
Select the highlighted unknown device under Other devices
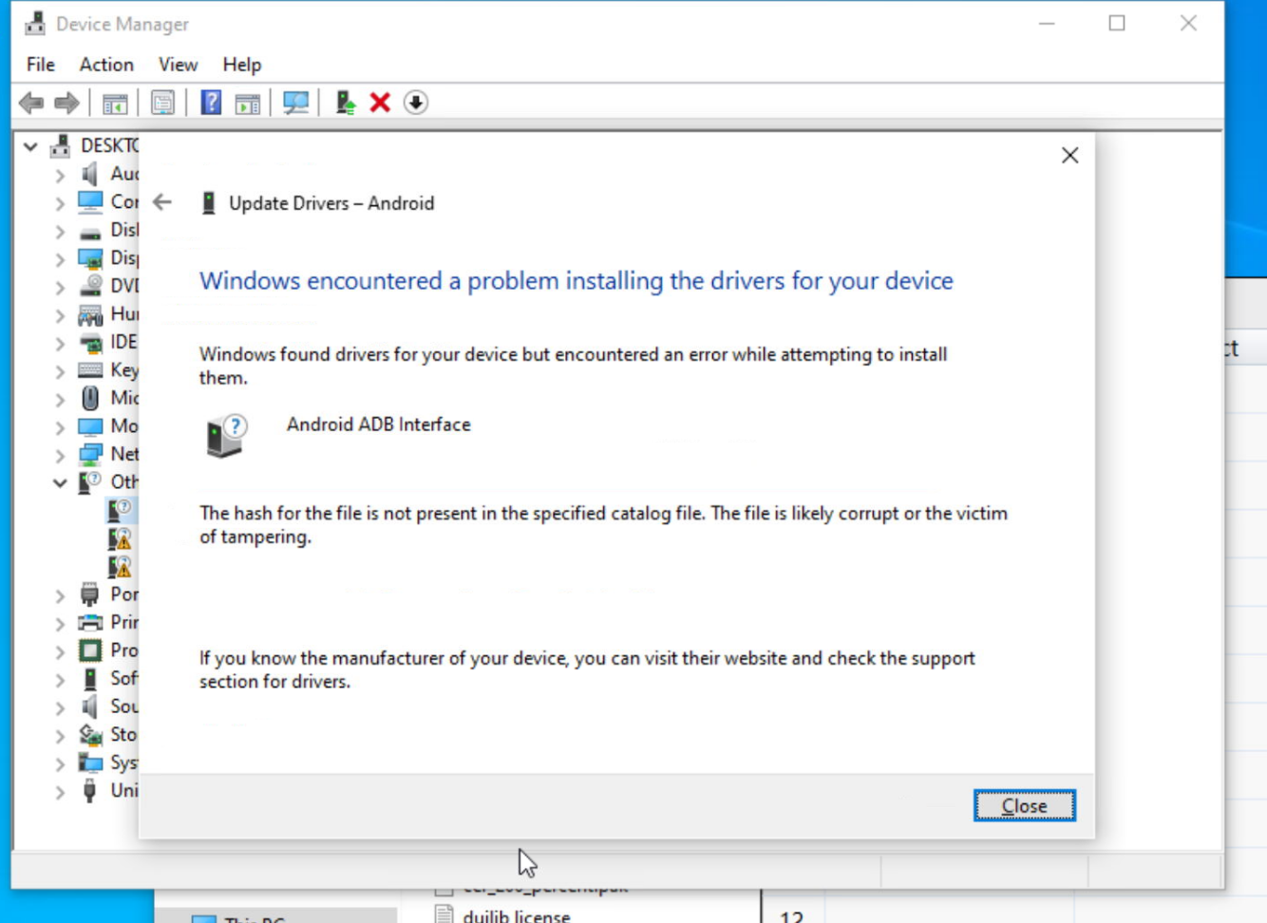(120, 511)
